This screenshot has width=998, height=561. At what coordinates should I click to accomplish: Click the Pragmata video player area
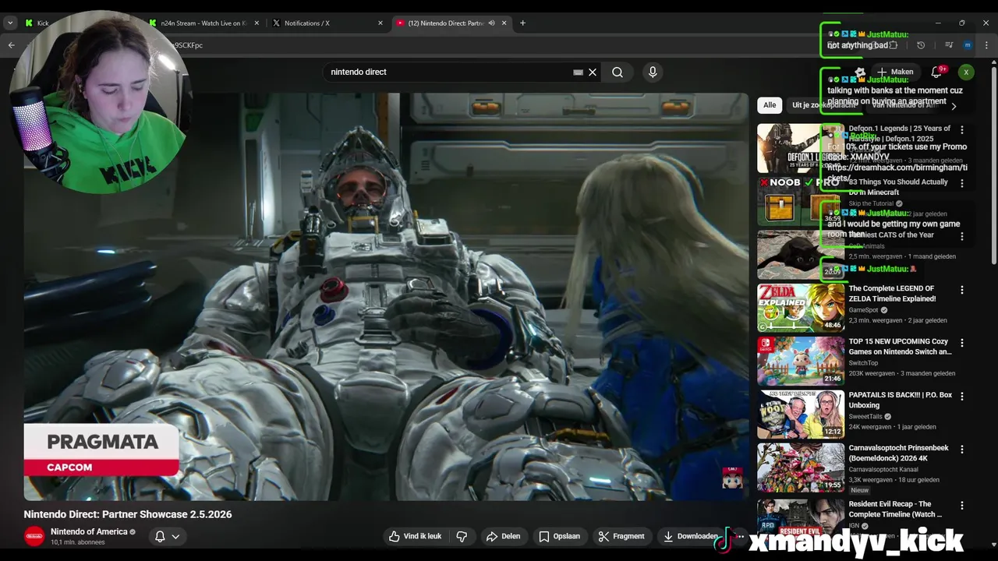(386, 297)
